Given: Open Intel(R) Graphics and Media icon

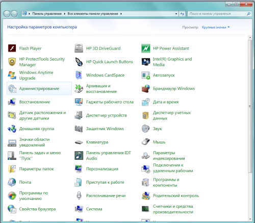Looking at the screenshot, I should click(146, 62).
